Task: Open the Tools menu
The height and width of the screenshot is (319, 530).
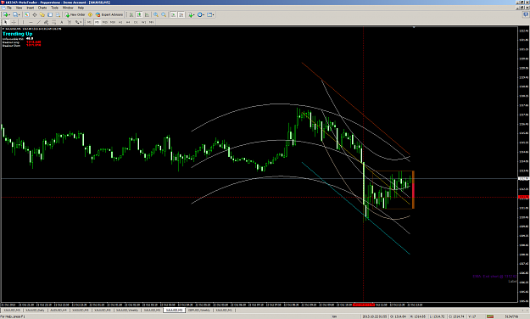Action: (x=54, y=8)
